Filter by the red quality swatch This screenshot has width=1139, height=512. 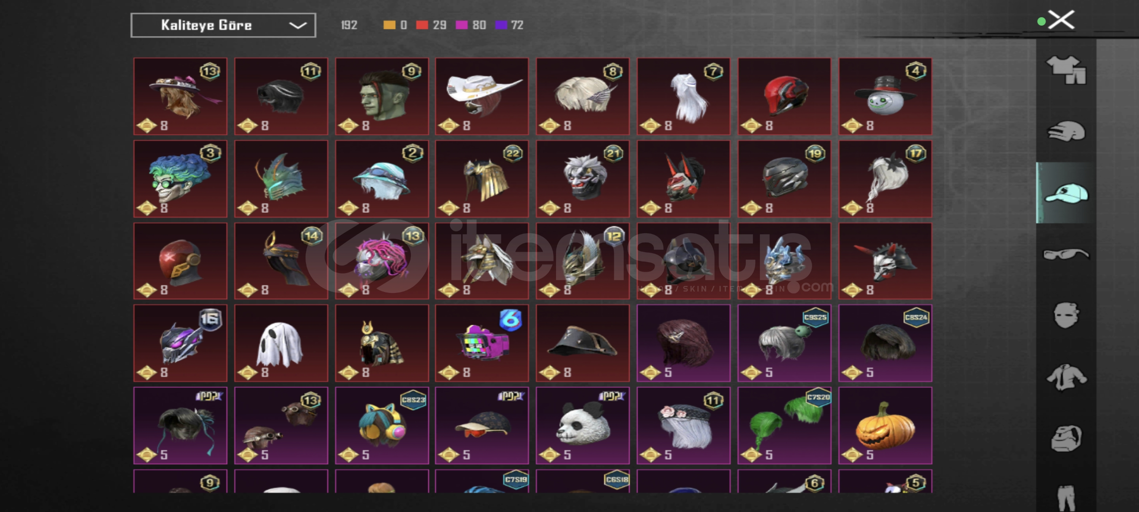tap(422, 25)
